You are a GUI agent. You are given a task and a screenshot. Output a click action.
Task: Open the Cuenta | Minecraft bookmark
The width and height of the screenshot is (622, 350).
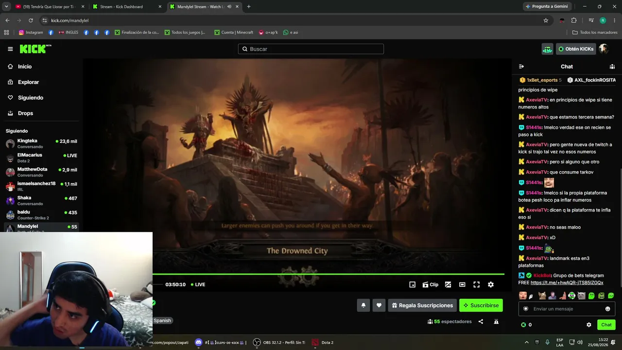coord(234,33)
